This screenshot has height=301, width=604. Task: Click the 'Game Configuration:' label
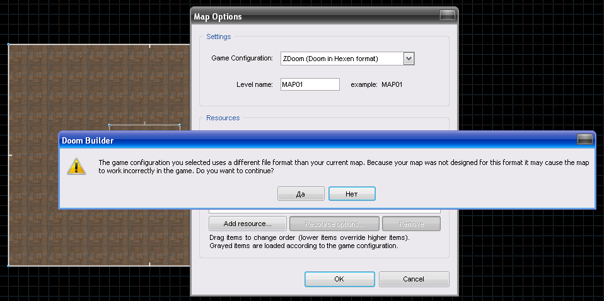pos(242,59)
